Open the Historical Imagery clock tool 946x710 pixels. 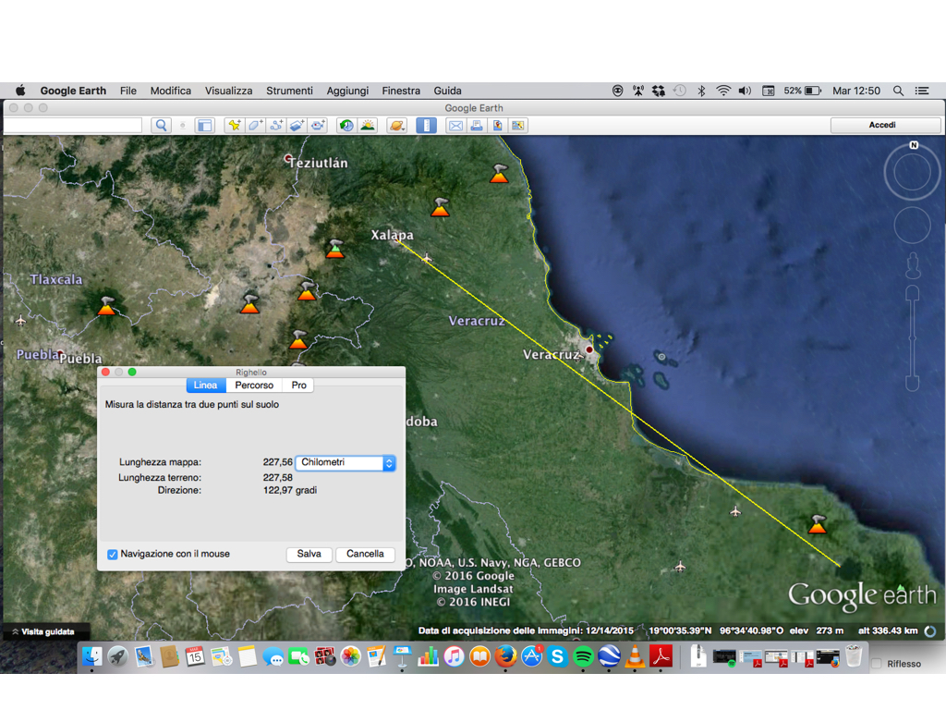point(346,125)
